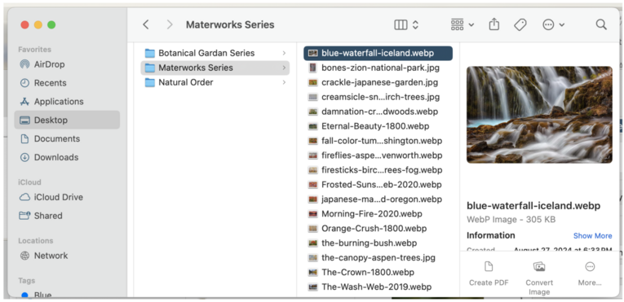
Task: Click the waterfall preview image
Action: pyautogui.click(x=539, y=115)
